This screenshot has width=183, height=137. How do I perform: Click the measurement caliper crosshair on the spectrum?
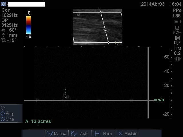[x=65, y=91]
